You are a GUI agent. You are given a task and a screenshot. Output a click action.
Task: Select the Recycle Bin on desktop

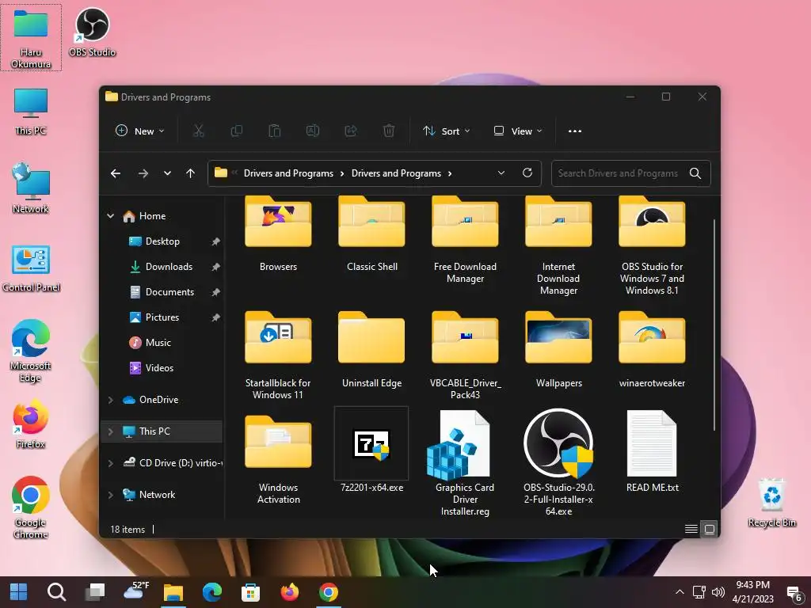point(771,503)
